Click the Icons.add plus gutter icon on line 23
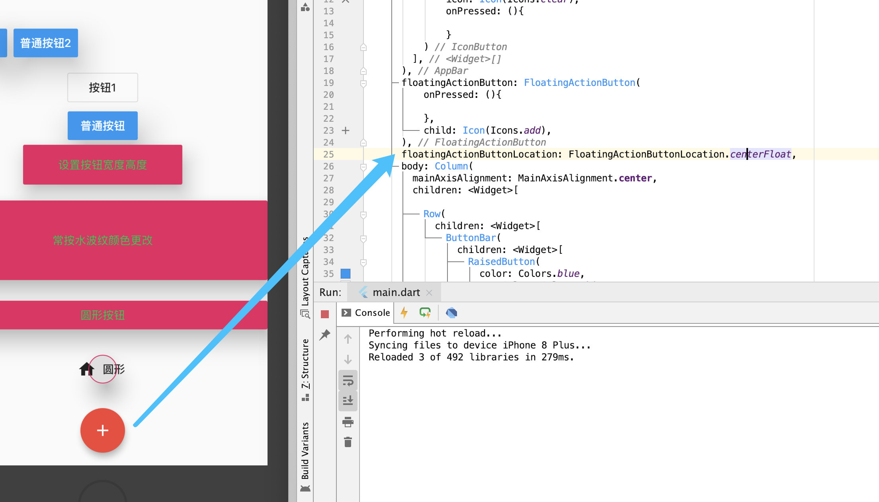The width and height of the screenshot is (879, 502). (346, 130)
